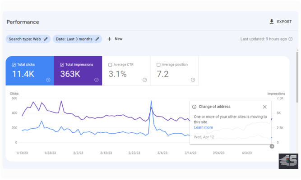Select the Total clicks 11.4K card

point(30,71)
